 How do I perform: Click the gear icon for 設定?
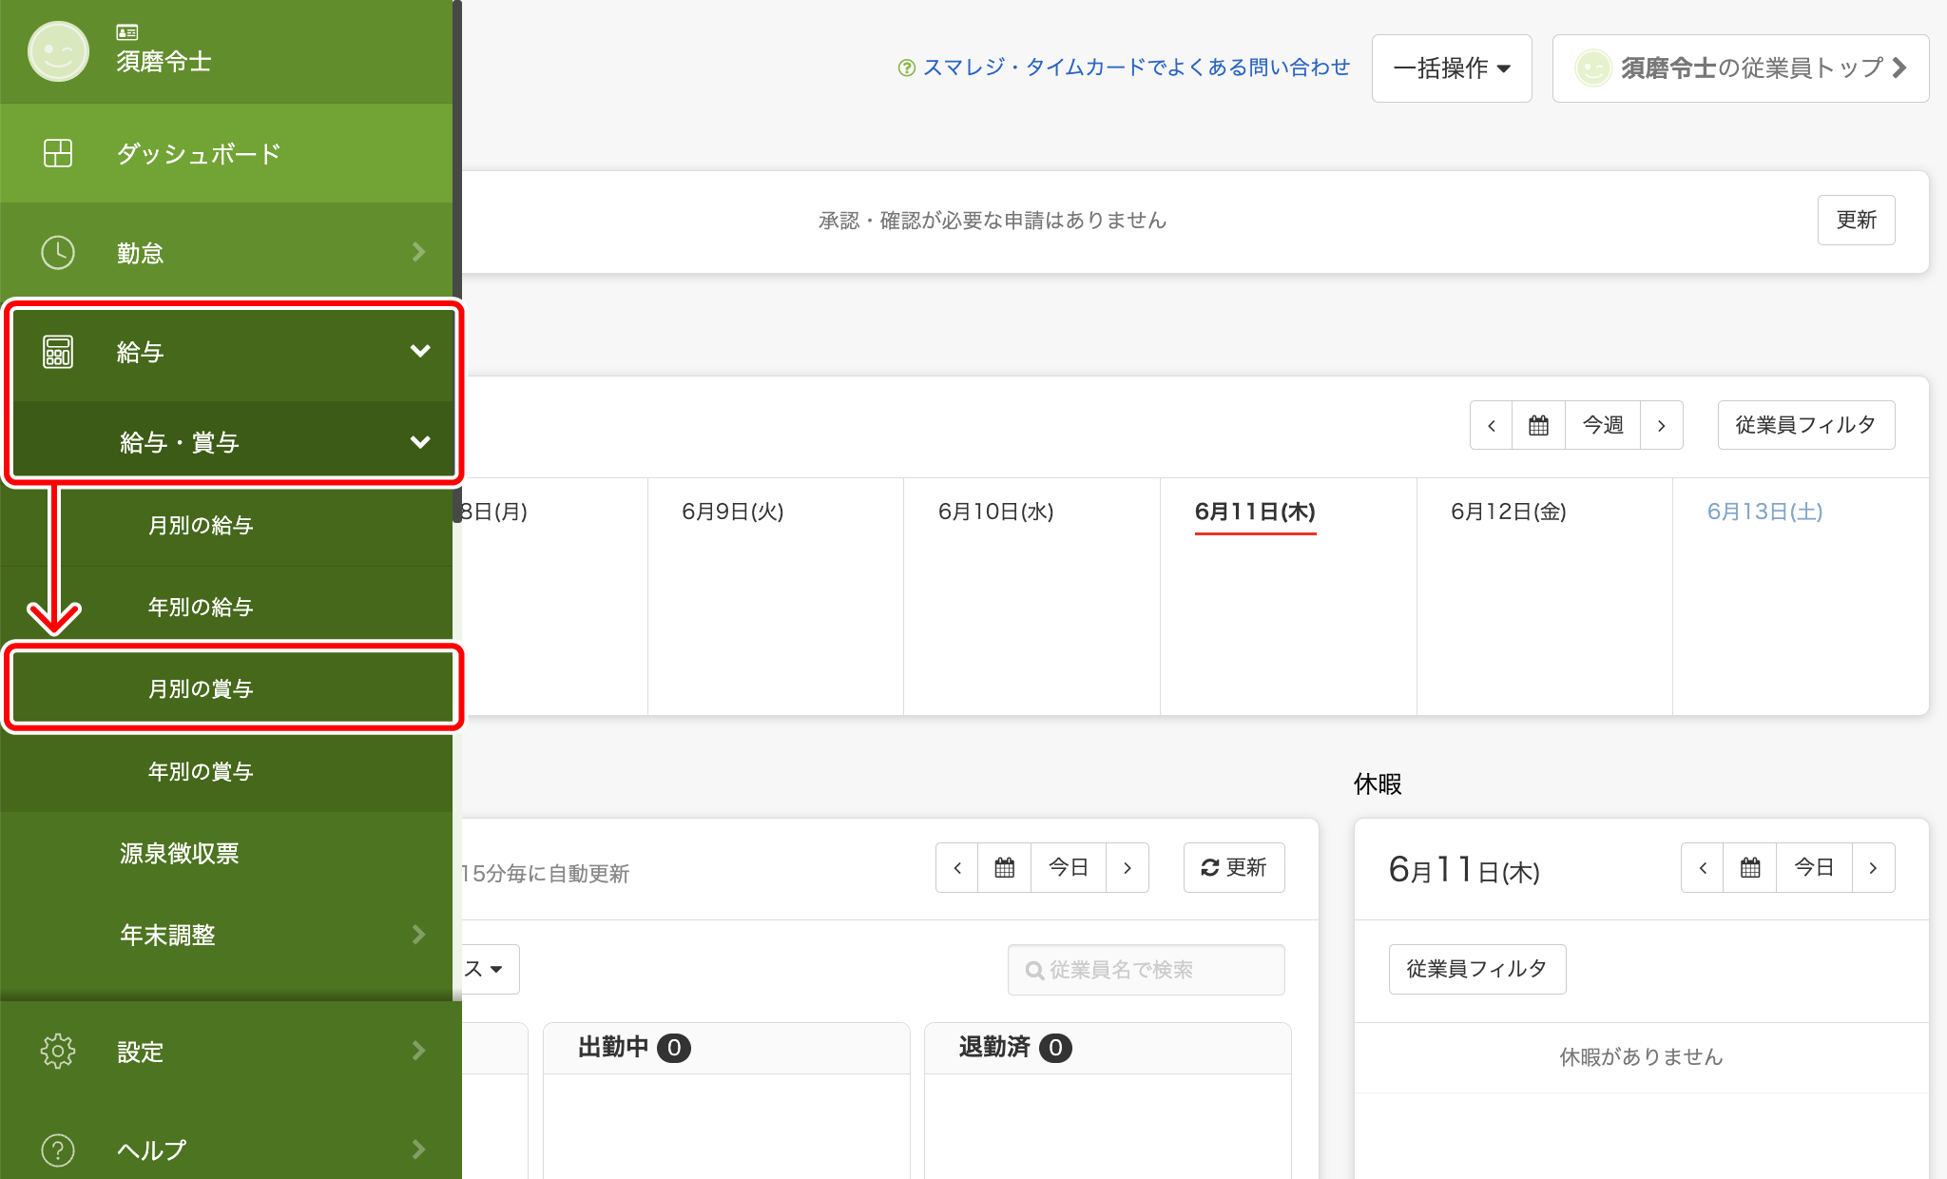(x=58, y=1051)
